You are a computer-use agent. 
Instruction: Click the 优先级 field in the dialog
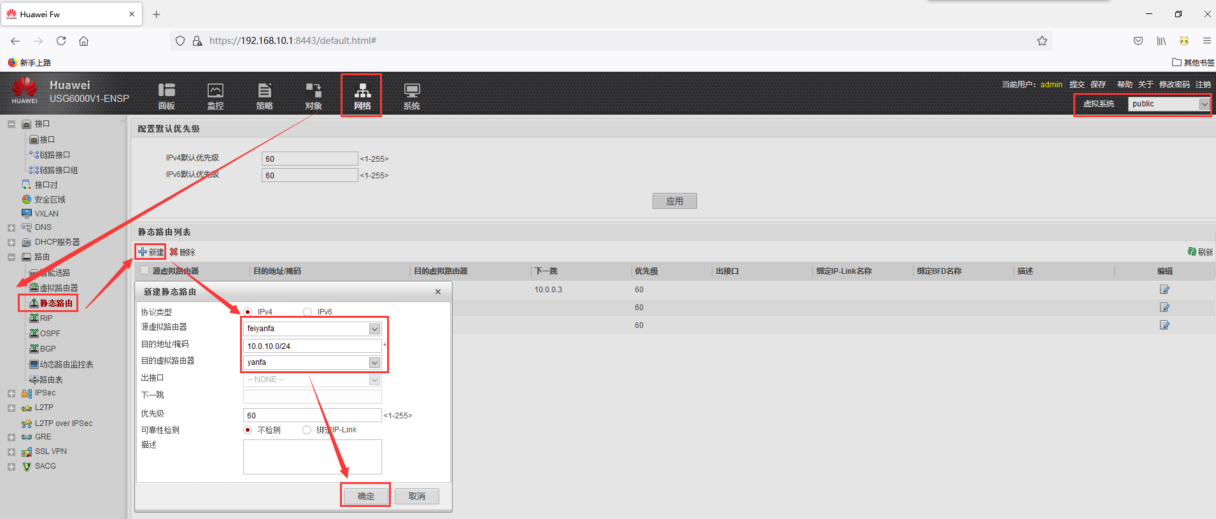(312, 415)
